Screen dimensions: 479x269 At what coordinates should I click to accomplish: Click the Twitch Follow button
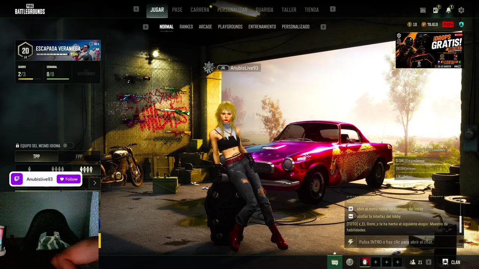pos(69,179)
